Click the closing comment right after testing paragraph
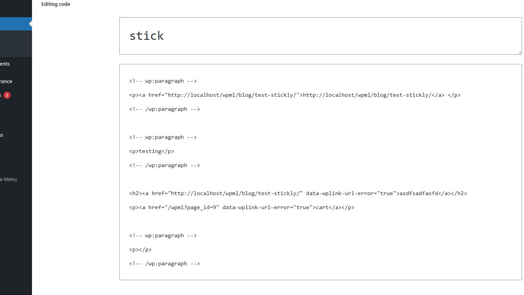 click(x=165, y=165)
